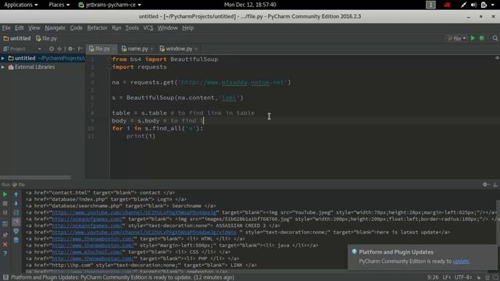Screen dimensions: 500x281
Task: Expand External Libraries node
Action: (x=3, y=67)
